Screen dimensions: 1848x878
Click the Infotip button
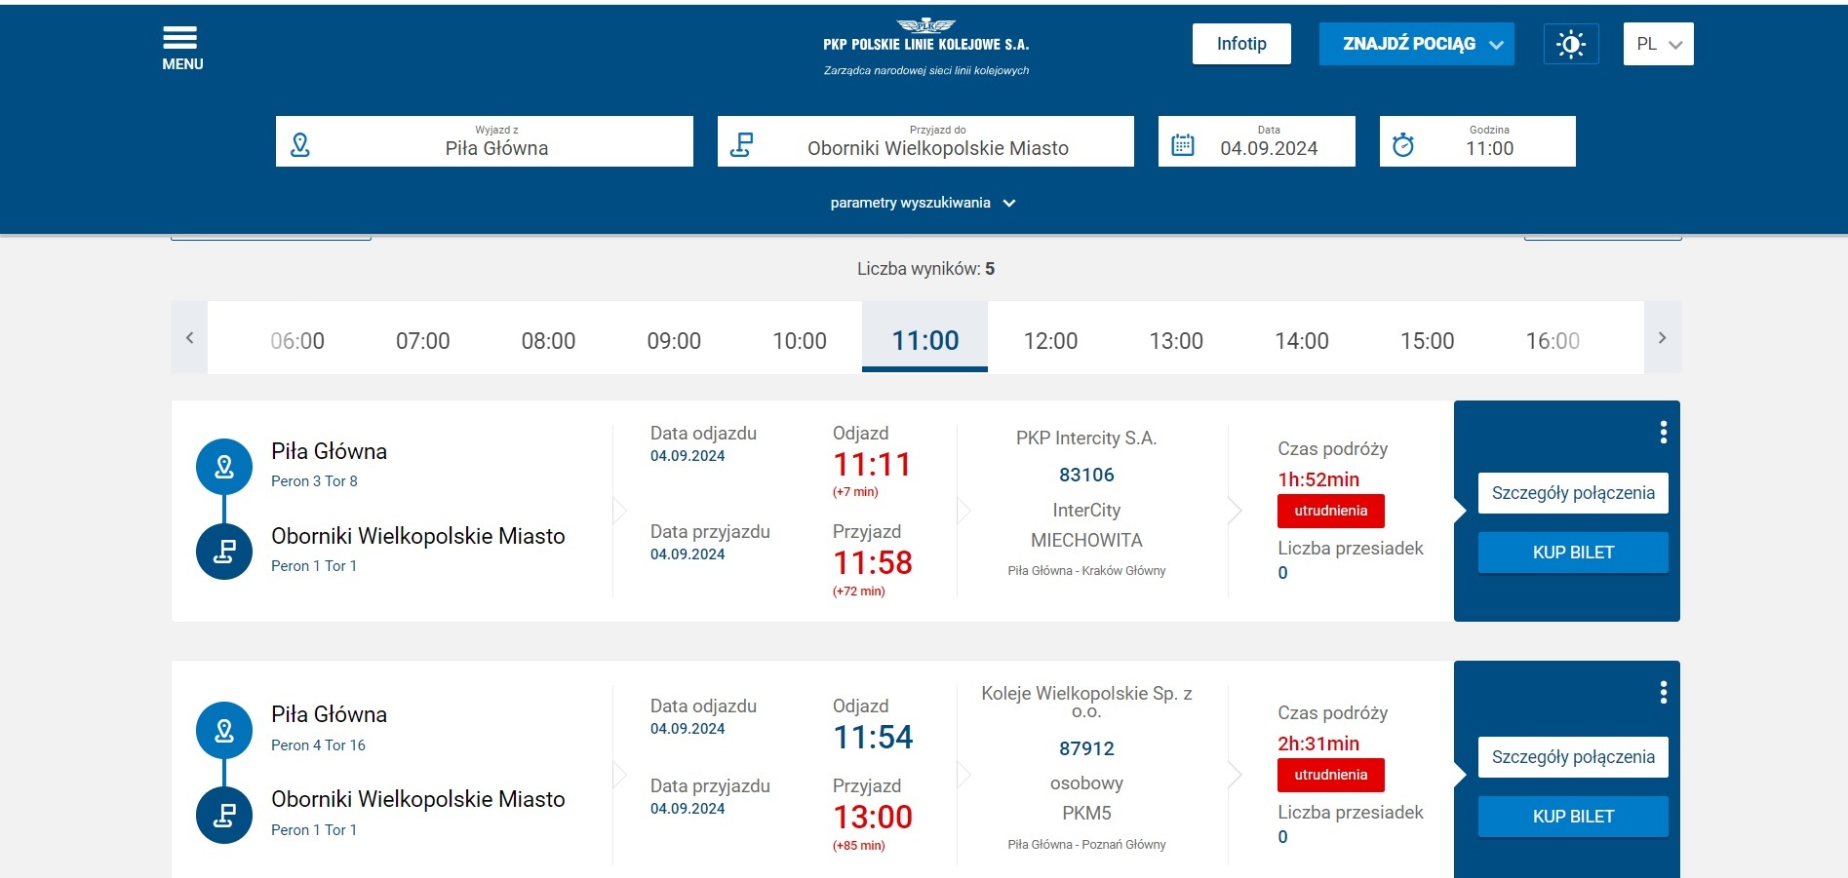(x=1241, y=44)
